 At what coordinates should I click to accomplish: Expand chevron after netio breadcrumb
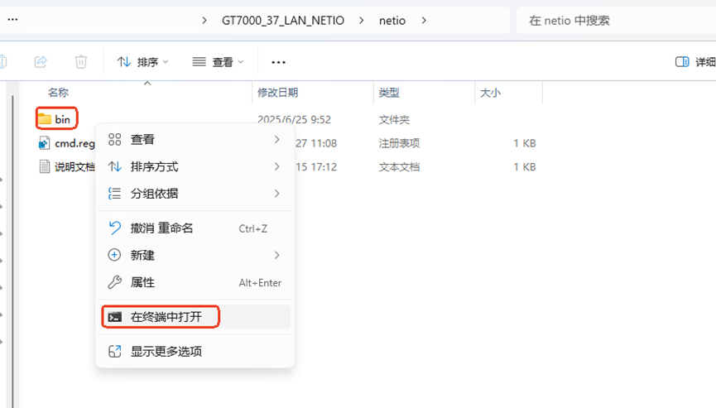tap(424, 20)
